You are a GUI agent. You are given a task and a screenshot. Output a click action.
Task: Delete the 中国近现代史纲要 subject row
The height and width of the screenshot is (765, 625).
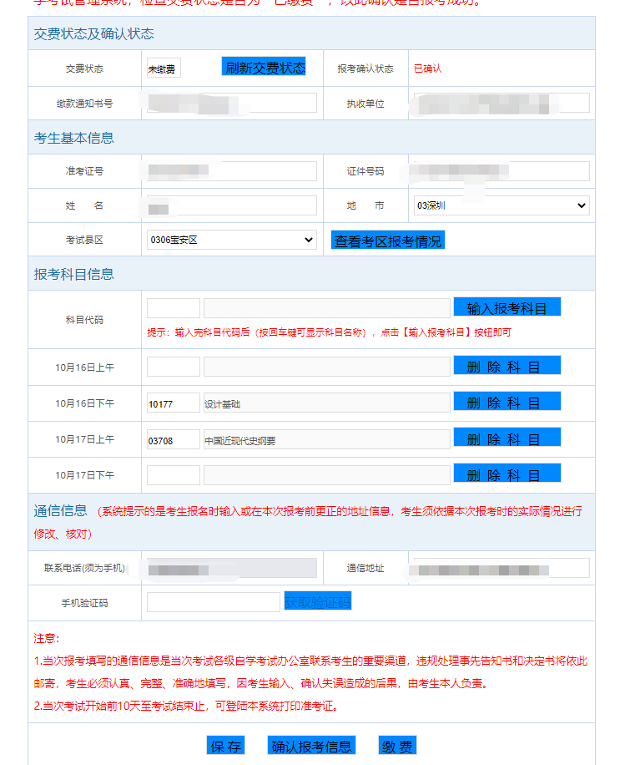coord(507,438)
